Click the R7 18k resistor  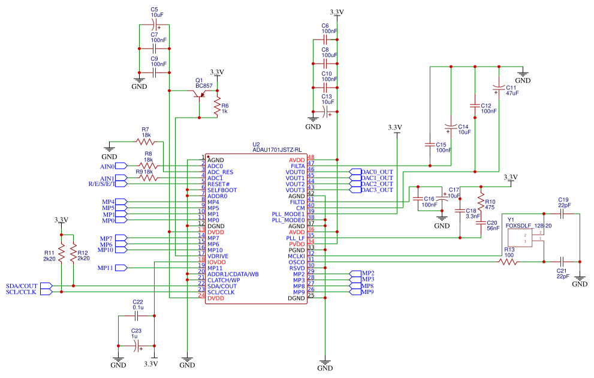(x=146, y=142)
